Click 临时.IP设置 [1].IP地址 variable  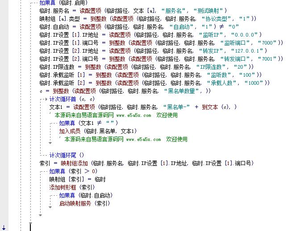click(69, 35)
